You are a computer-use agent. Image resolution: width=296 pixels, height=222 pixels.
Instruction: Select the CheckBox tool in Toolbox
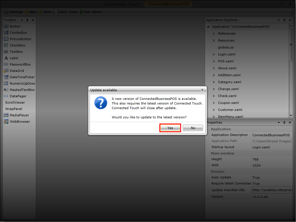click(6, 45)
